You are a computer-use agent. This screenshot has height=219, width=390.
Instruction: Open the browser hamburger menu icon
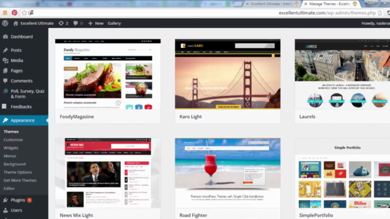5,13
